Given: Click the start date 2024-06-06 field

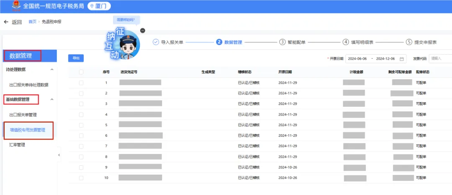Looking at the screenshot, I should tap(357, 59).
